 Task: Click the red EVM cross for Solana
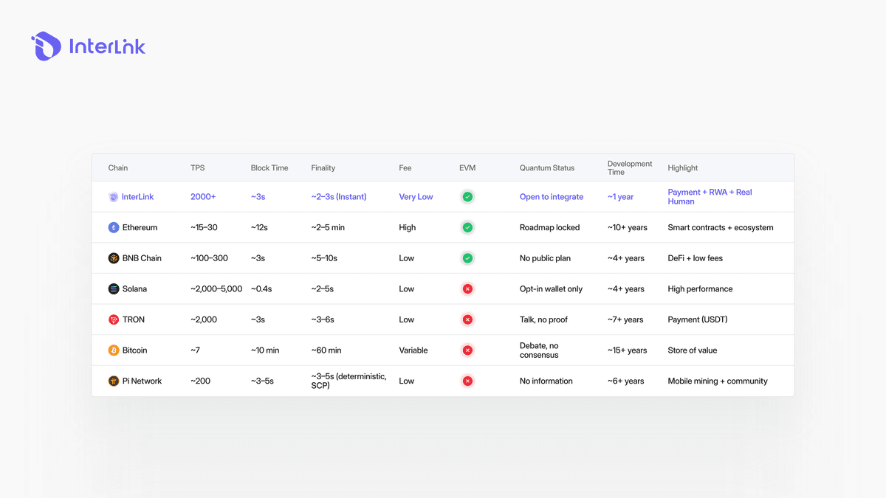pyautogui.click(x=467, y=289)
